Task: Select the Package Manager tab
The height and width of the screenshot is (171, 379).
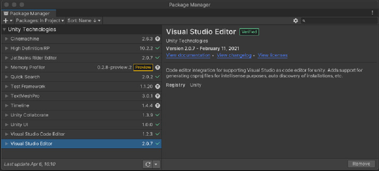Action: click(x=29, y=14)
